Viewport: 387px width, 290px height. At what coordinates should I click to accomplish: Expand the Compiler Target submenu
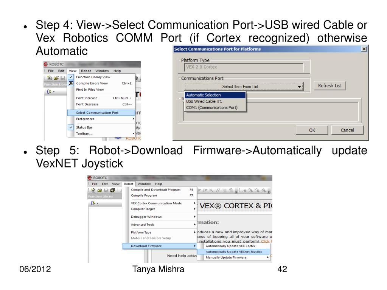click(195, 209)
